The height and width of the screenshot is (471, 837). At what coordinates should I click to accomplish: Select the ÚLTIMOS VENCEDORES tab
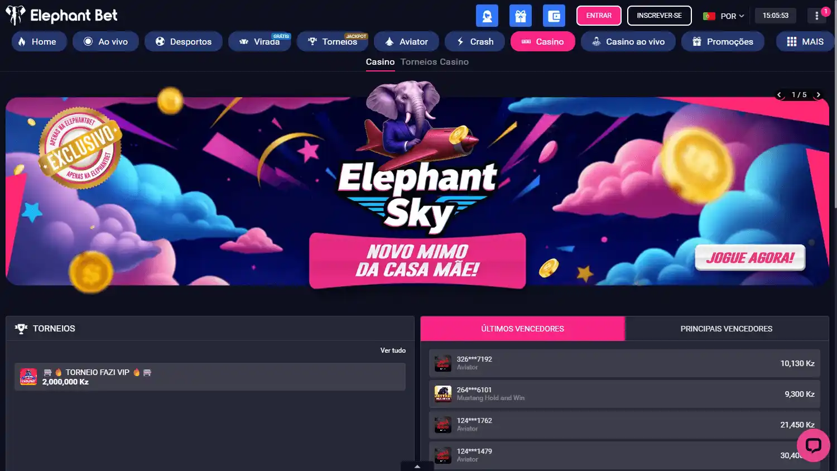coord(522,329)
